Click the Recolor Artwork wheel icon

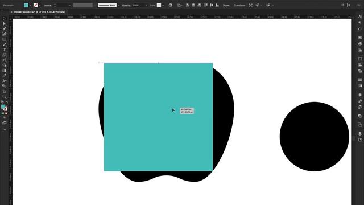pyautogui.click(x=171, y=5)
